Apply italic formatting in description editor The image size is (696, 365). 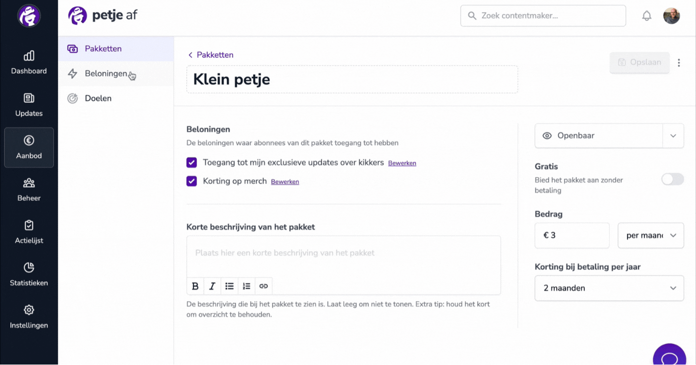point(212,286)
